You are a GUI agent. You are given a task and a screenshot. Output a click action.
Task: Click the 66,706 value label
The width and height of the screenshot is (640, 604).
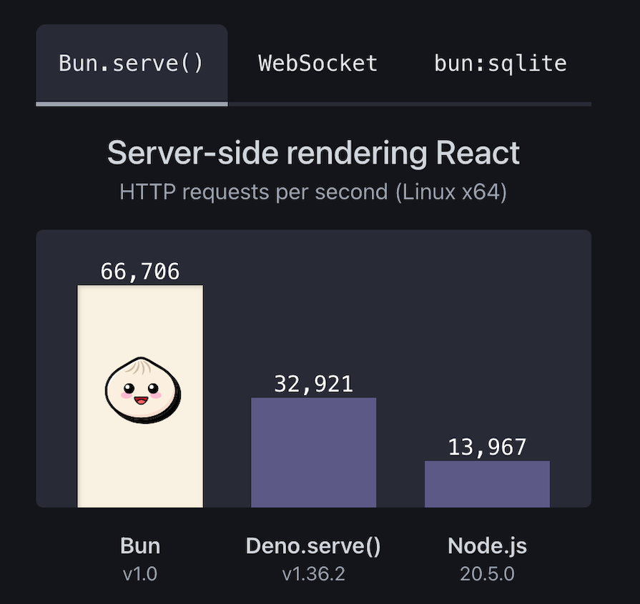click(140, 272)
